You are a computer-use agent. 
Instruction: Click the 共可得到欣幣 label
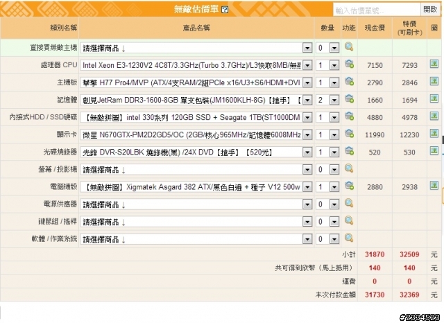(x=315, y=268)
